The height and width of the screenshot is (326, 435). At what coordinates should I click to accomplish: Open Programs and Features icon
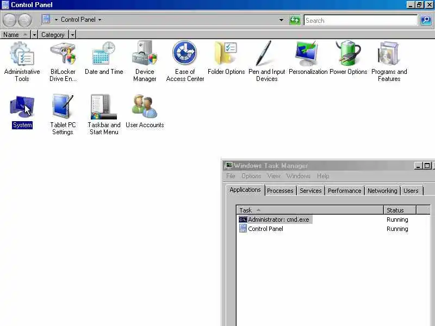coord(389,54)
